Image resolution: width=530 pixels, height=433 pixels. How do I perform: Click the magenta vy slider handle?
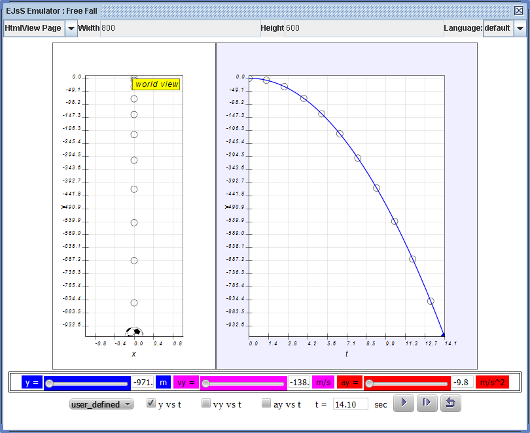click(205, 383)
